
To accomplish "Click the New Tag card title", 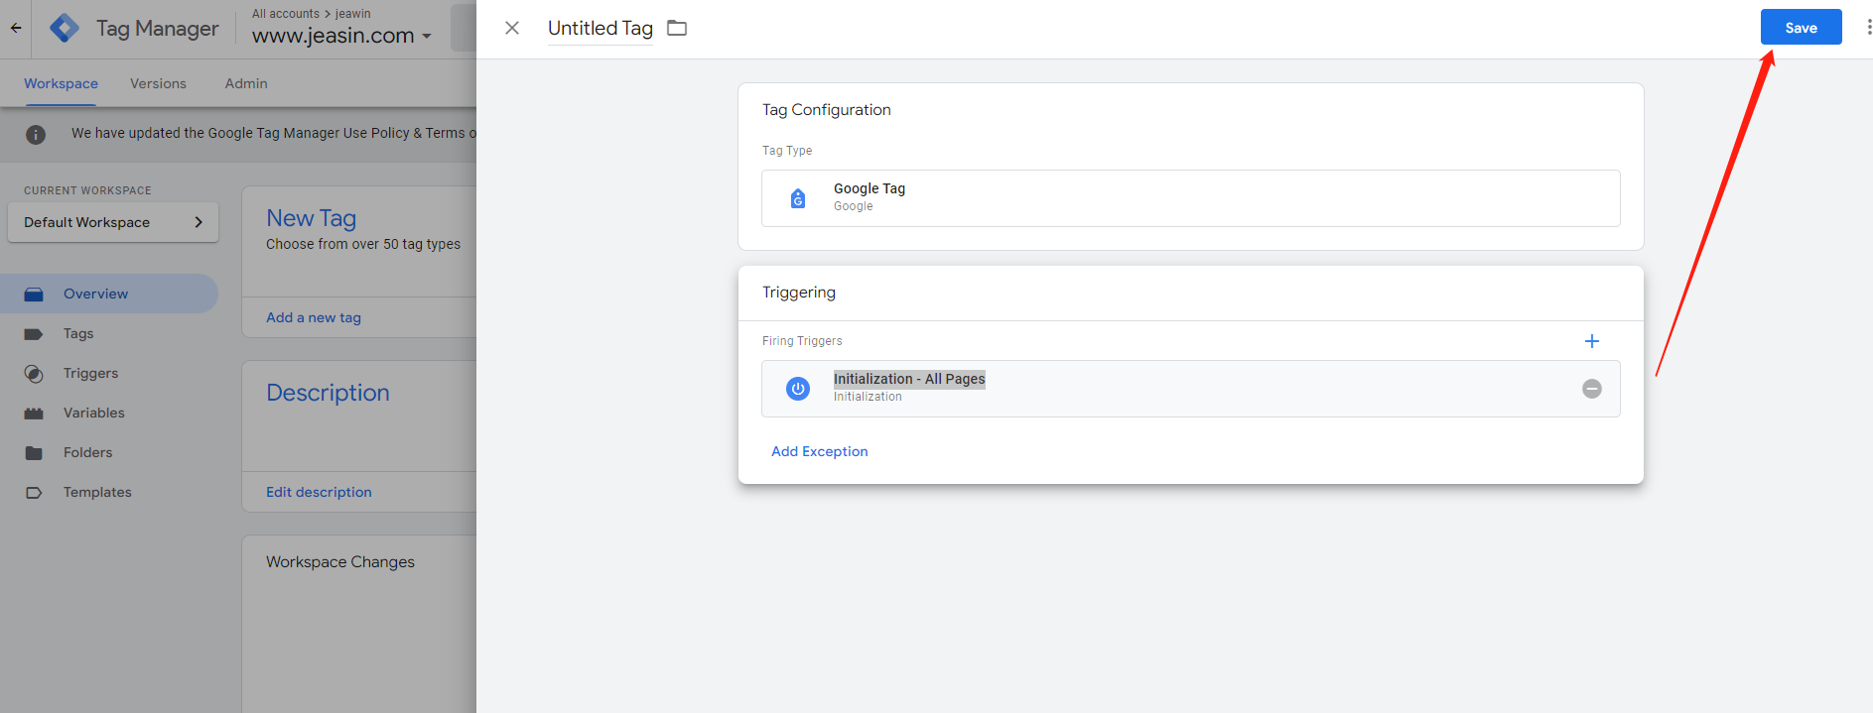I will click(311, 218).
